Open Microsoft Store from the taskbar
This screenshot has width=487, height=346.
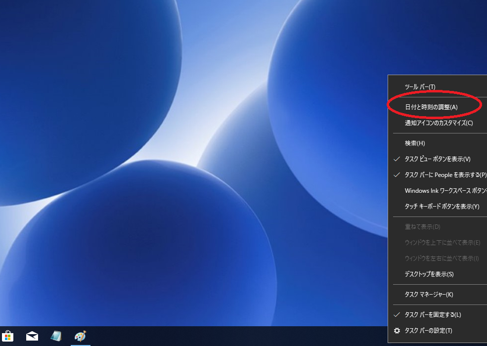[x=8, y=337]
